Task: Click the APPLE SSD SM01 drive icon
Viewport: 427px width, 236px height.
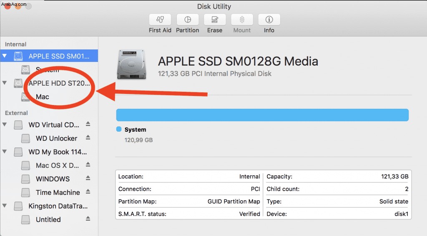Action: coord(18,56)
